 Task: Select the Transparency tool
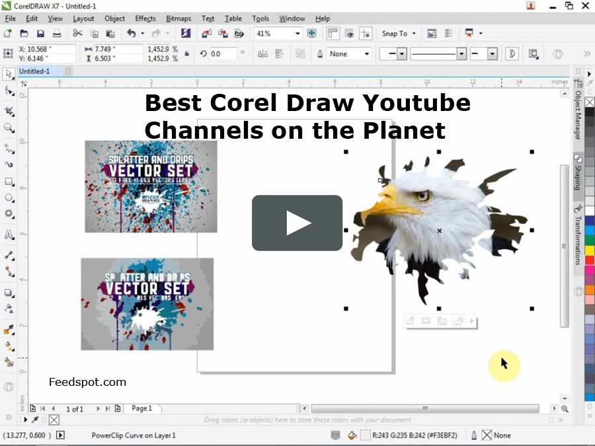click(9, 309)
